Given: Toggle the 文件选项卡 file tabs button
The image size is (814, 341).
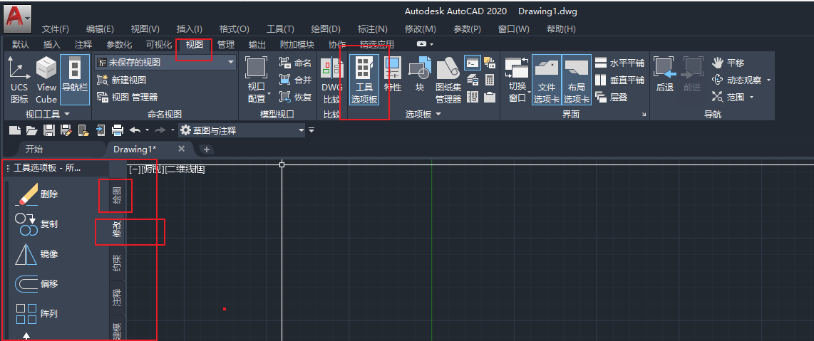Looking at the screenshot, I should pyautogui.click(x=546, y=80).
